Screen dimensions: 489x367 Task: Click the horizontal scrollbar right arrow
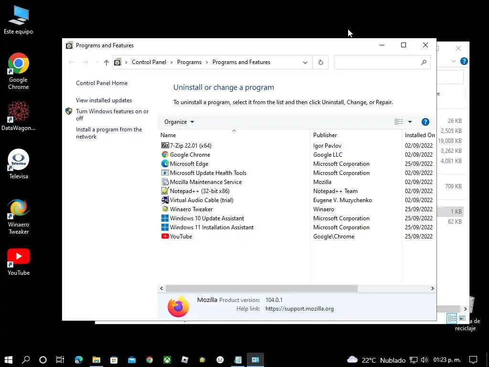point(432,288)
